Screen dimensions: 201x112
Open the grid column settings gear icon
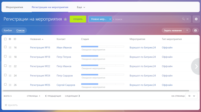(10, 39)
